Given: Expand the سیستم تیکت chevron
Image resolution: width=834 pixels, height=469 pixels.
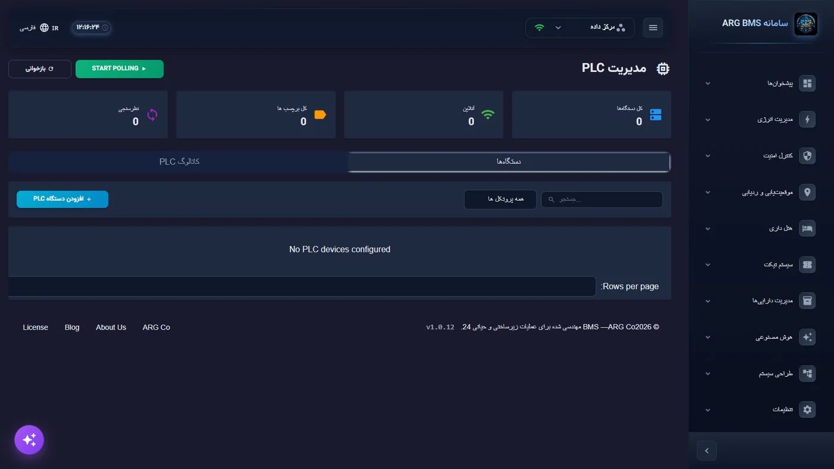Looking at the screenshot, I should [x=708, y=265].
